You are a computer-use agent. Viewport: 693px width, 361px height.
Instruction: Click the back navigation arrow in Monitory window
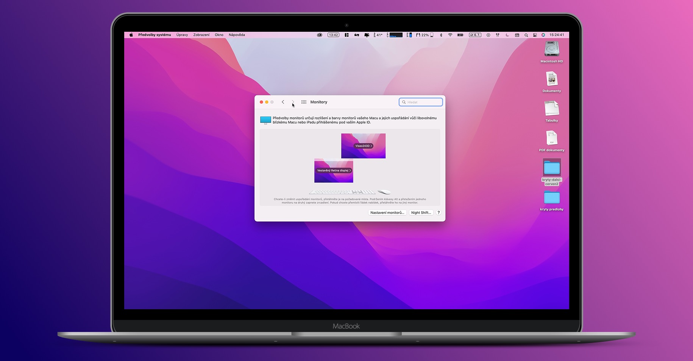pos(283,102)
